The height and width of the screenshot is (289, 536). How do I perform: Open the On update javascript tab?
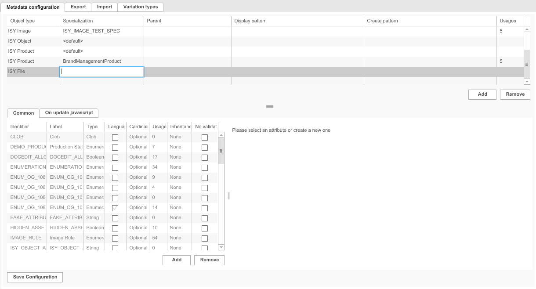(x=69, y=113)
